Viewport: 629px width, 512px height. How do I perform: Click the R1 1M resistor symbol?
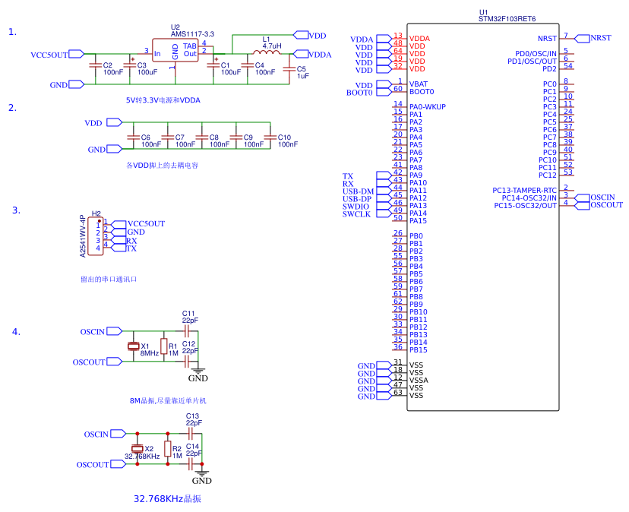point(163,346)
